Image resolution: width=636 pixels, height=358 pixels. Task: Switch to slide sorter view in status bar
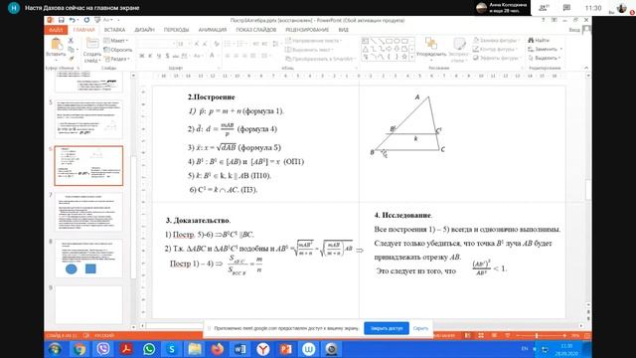pos(481,336)
